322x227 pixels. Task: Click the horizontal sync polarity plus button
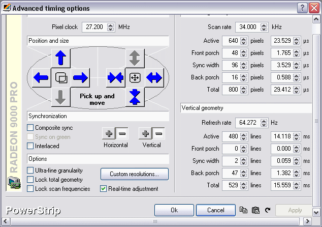109,134
